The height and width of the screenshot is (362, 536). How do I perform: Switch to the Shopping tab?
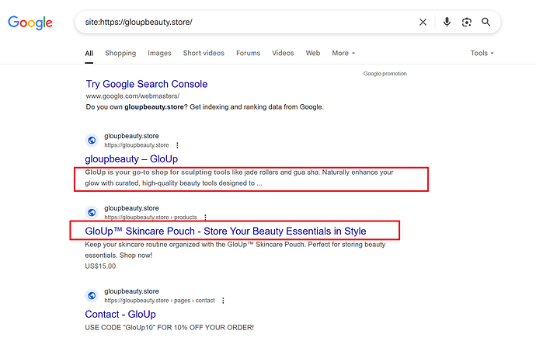coord(120,53)
